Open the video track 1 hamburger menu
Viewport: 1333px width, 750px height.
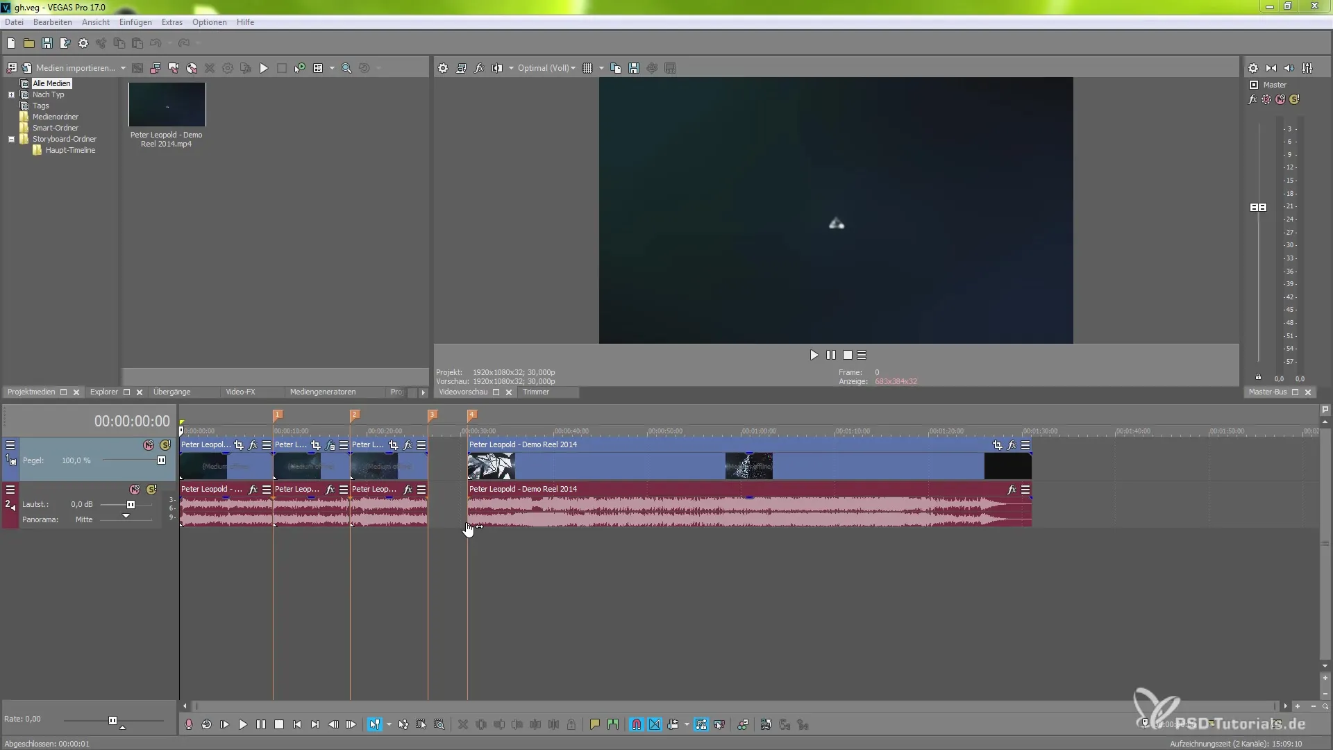[x=10, y=445]
